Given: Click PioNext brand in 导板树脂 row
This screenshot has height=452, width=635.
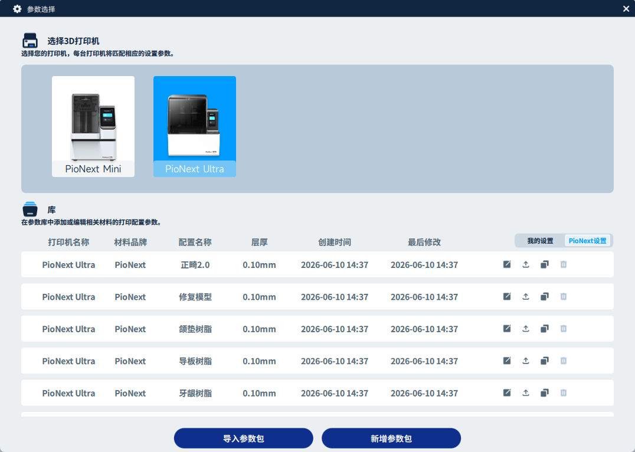Looking at the screenshot, I should (x=130, y=361).
